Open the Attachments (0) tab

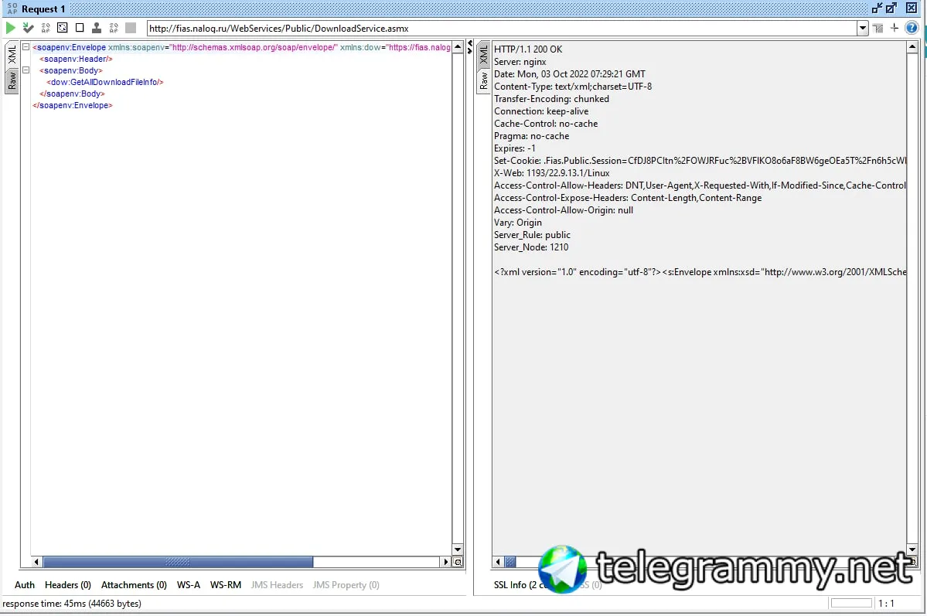point(135,584)
